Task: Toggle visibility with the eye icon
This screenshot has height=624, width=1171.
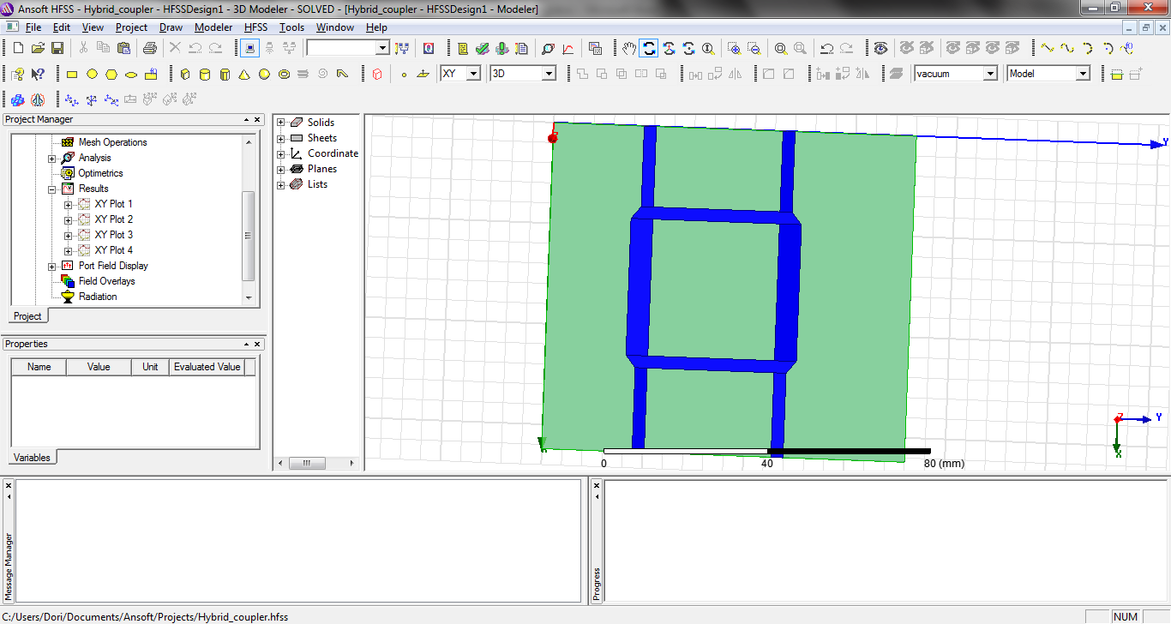Action: click(x=880, y=48)
